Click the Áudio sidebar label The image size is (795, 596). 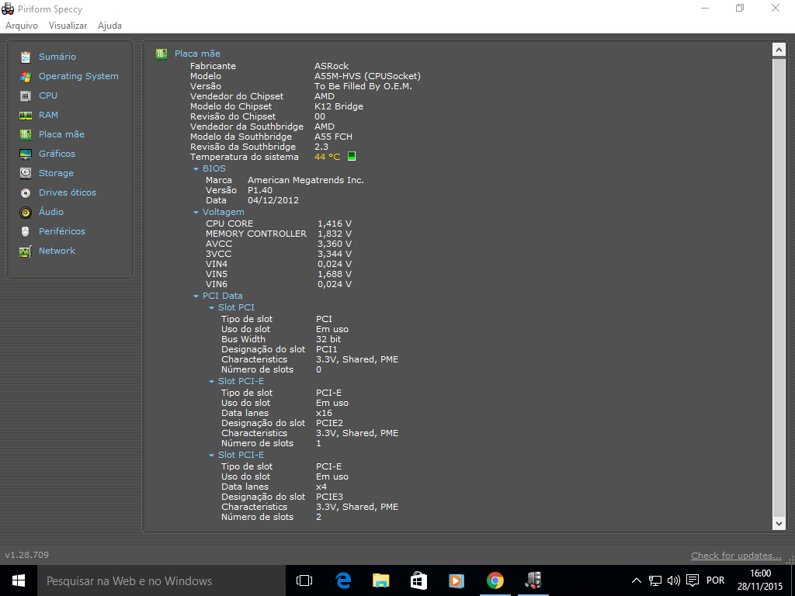pos(51,212)
